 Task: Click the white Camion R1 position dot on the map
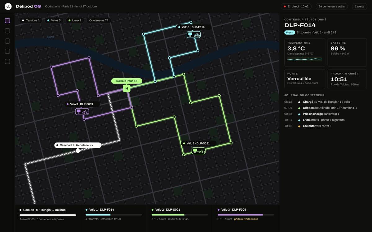tap(78, 151)
